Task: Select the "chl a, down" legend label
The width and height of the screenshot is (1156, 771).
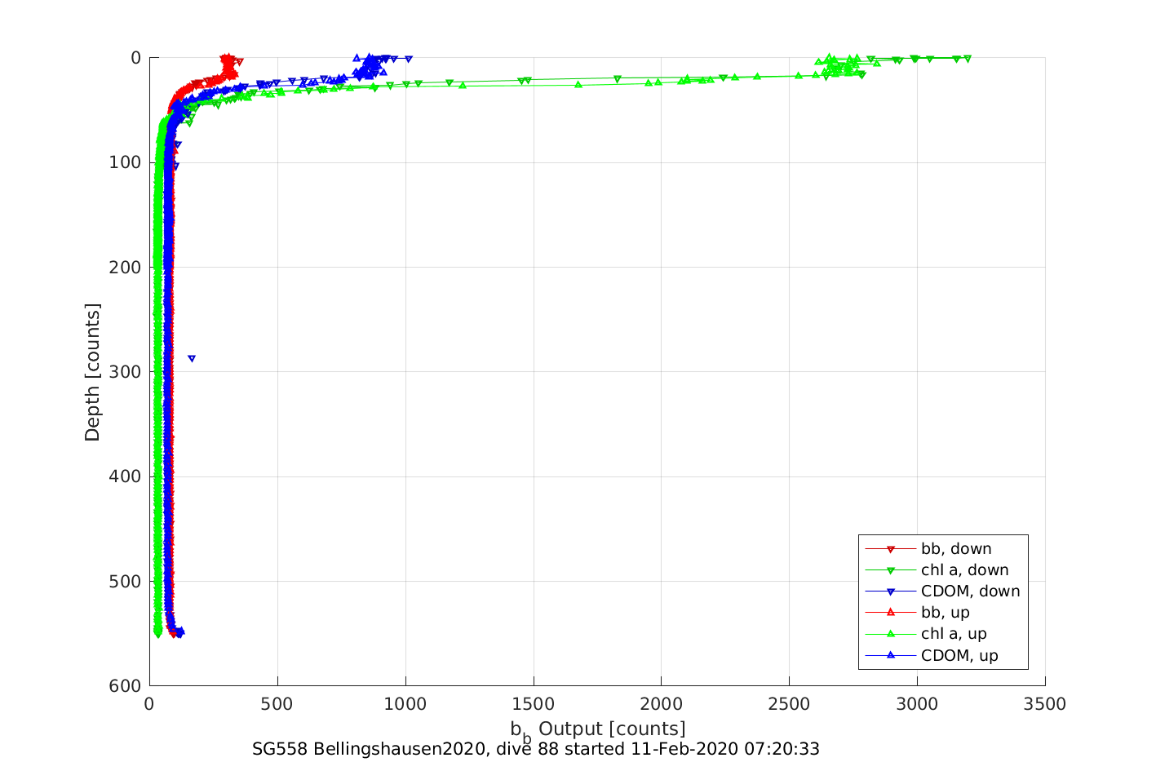Action: pyautogui.click(x=964, y=570)
